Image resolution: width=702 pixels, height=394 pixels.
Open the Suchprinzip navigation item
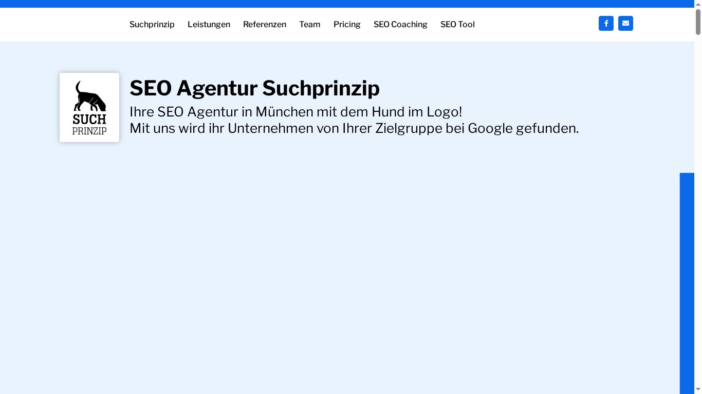152,24
